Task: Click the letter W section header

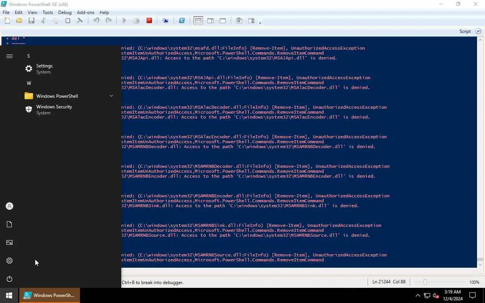Action: [29, 83]
